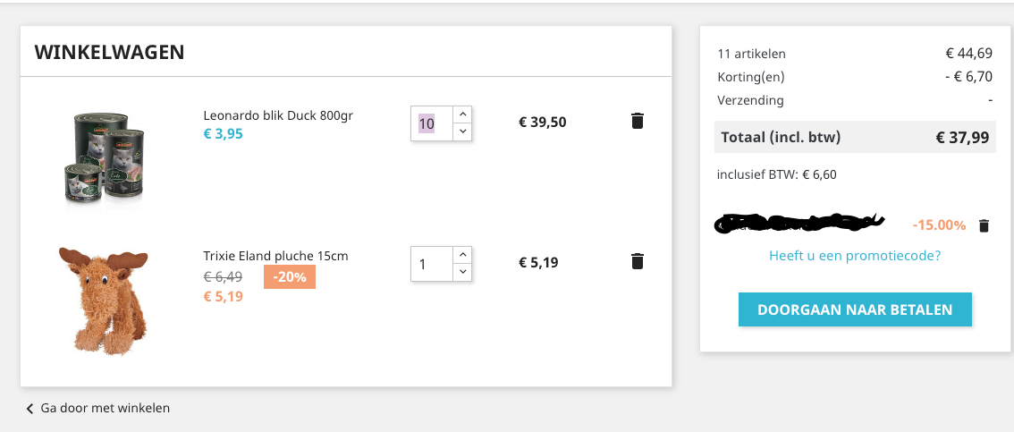Increase Leonardo blik Duck quantity by one
Image resolution: width=1014 pixels, height=432 pixels.
461,114
